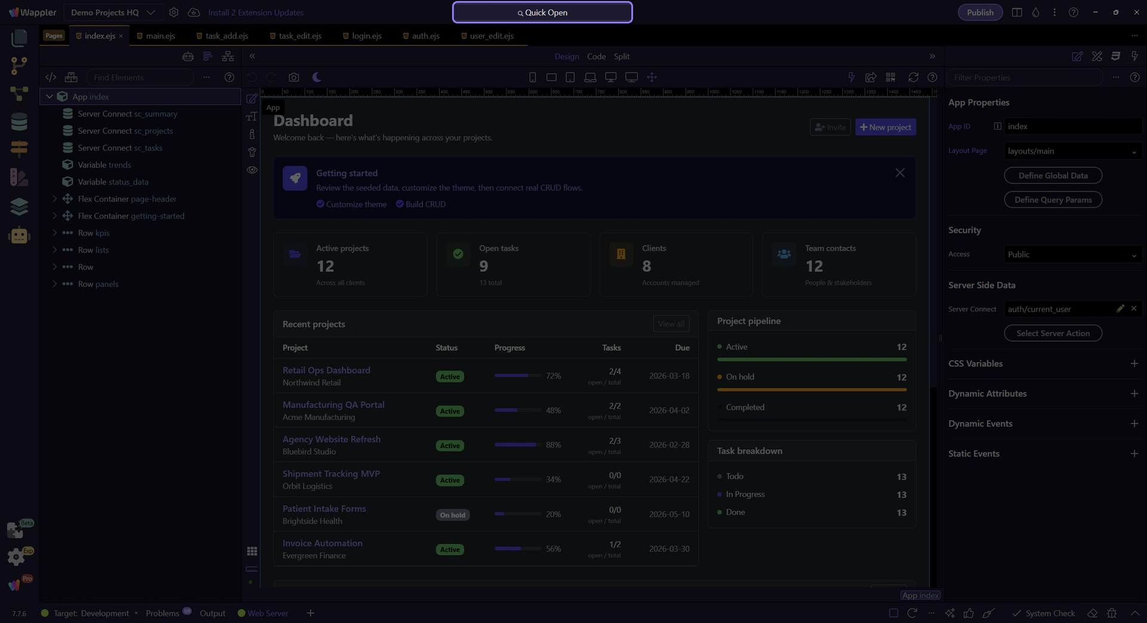Viewport: 1147px width, 623px height.
Task: Open project settings gear next to project name
Action: pos(174,13)
